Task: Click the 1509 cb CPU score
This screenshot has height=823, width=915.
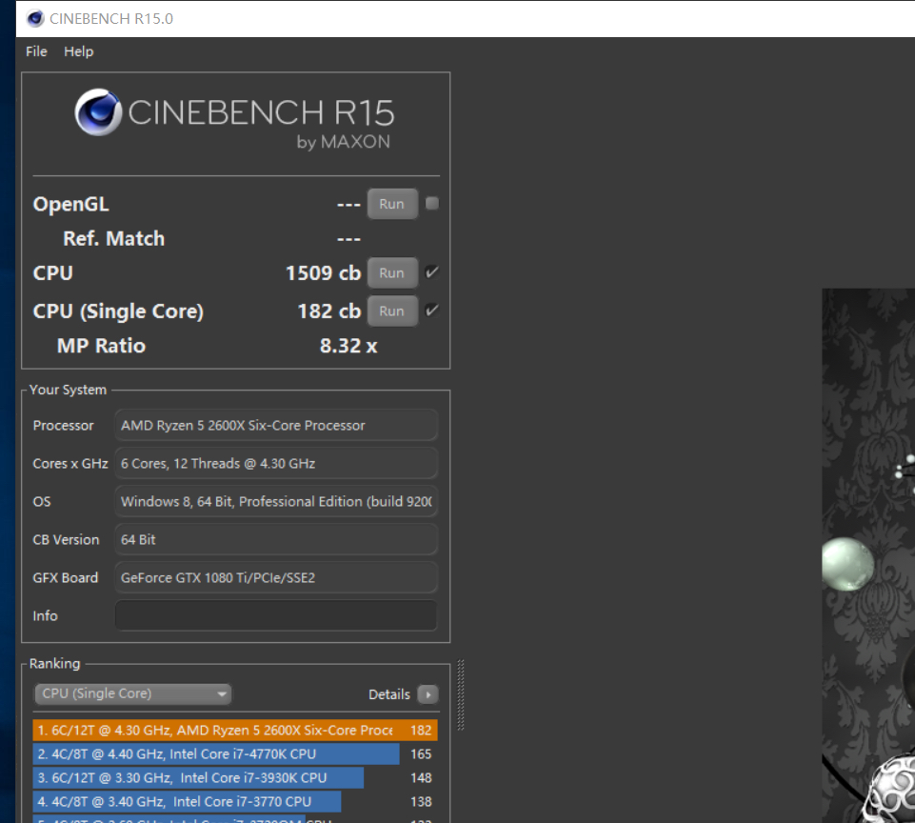Action: 324,273
